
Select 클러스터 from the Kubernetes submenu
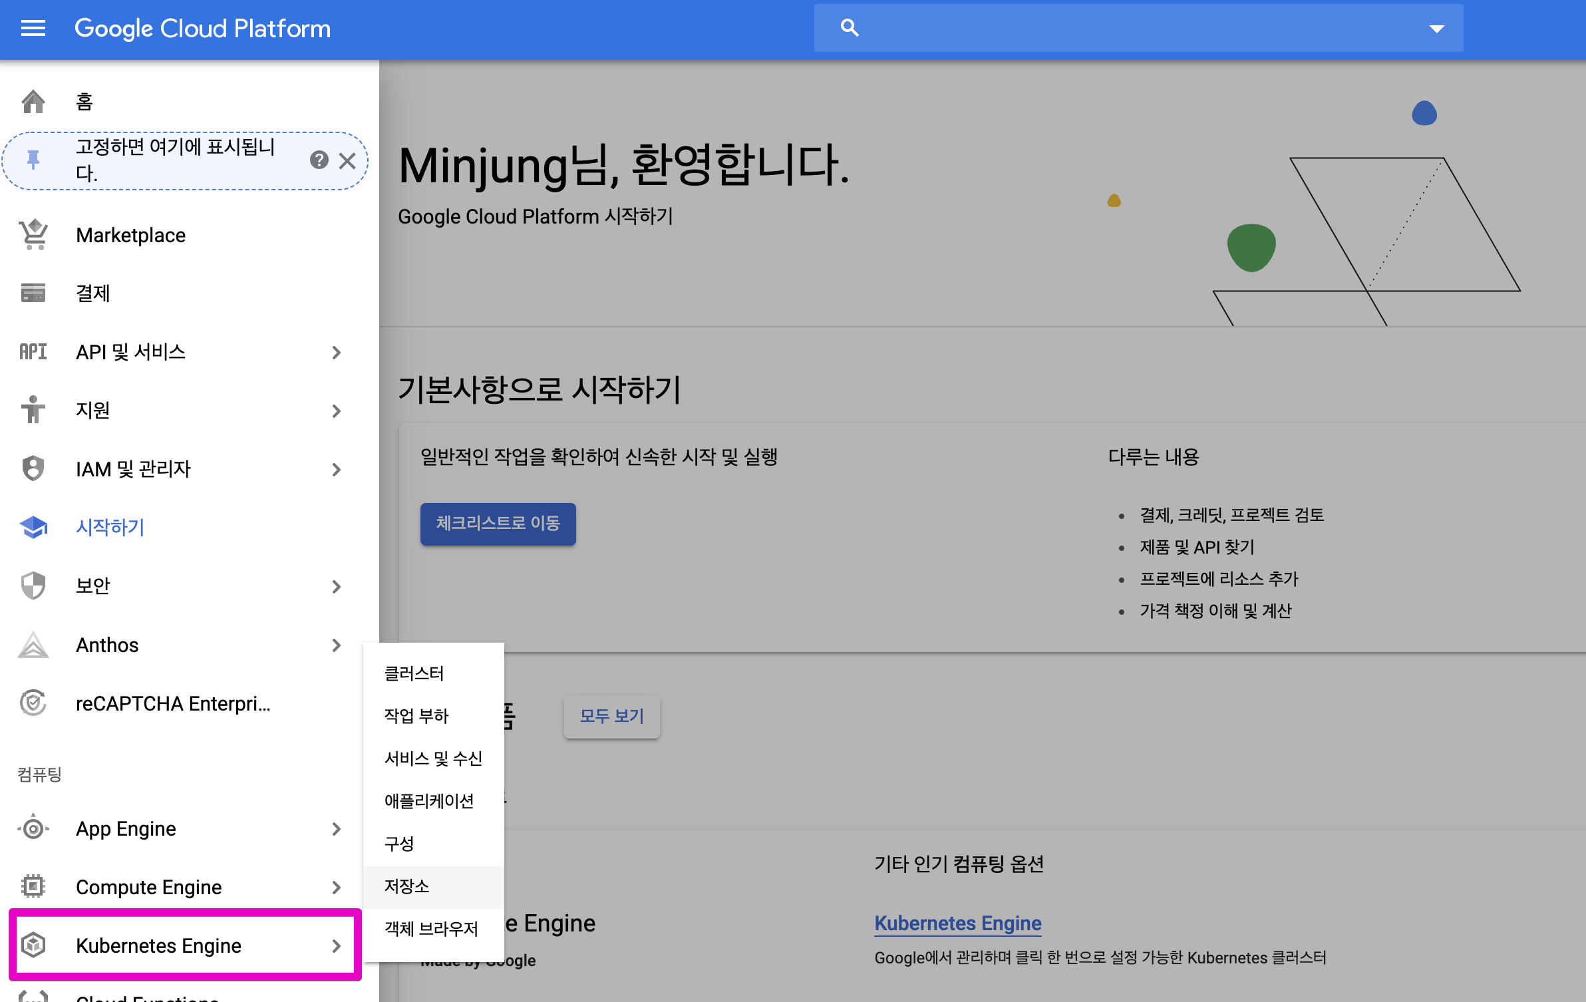(x=434, y=673)
